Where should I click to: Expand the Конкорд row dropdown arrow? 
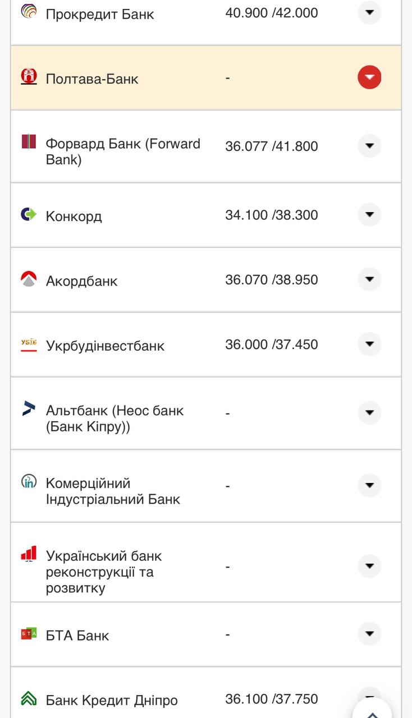(369, 215)
